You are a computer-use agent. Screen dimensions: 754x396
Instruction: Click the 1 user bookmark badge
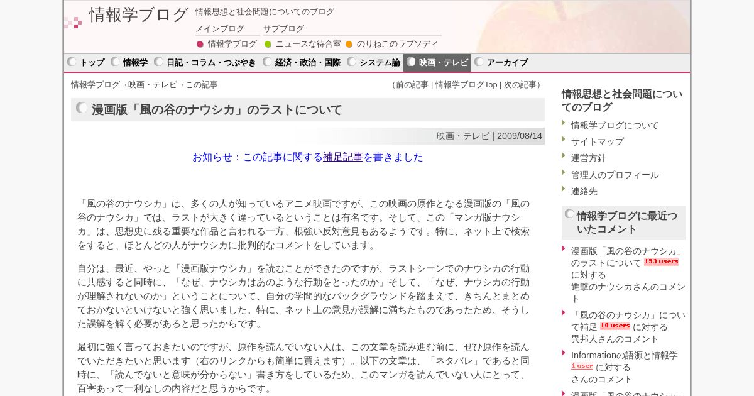[x=582, y=366]
